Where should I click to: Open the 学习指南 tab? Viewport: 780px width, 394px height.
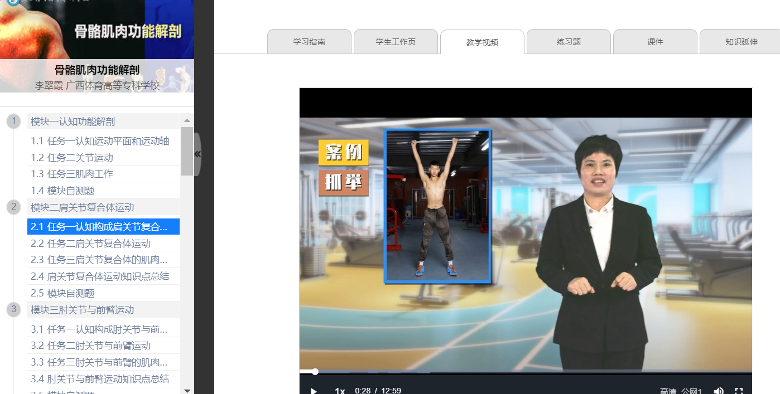(x=309, y=42)
